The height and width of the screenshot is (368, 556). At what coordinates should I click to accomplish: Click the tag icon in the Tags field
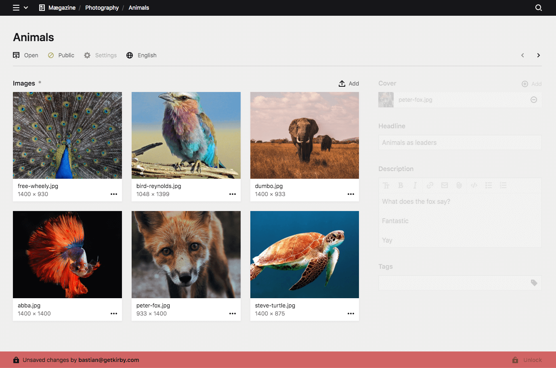pos(534,283)
